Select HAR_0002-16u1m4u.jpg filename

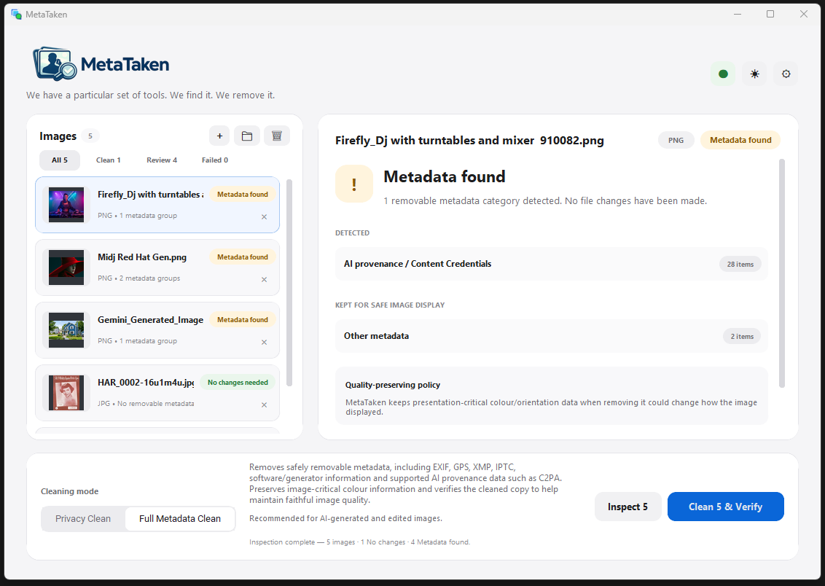[x=146, y=383]
